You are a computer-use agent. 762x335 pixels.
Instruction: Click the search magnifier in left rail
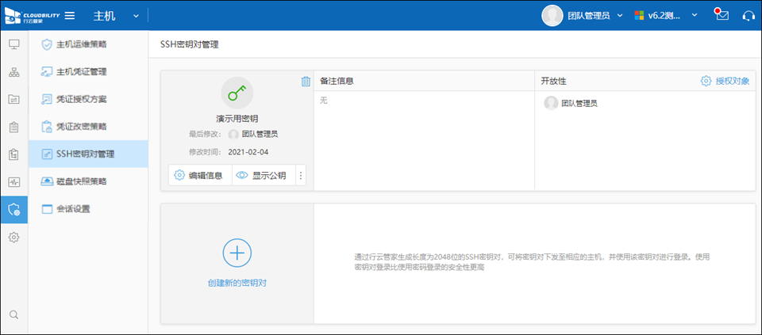pos(13,314)
